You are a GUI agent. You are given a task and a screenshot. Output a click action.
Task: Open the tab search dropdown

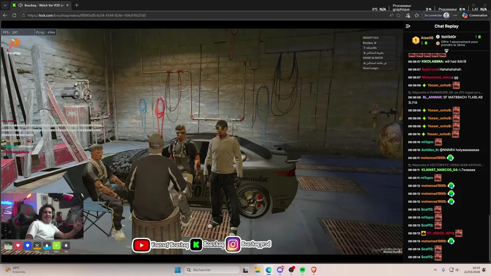(x=5, y=5)
